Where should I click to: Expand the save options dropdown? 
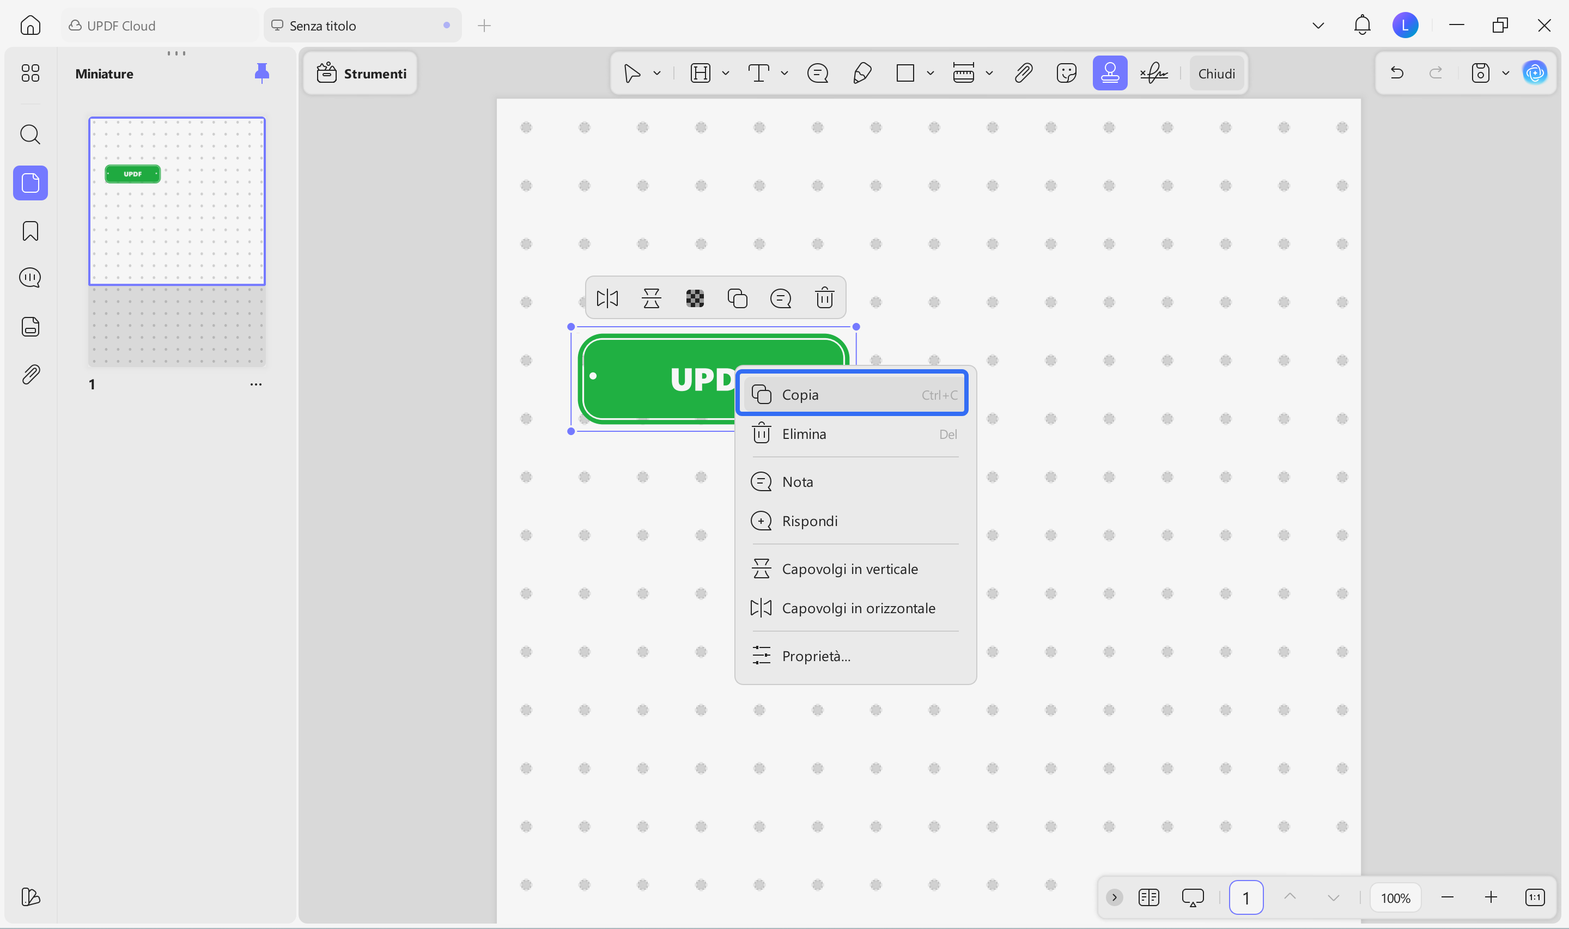[x=1506, y=74]
